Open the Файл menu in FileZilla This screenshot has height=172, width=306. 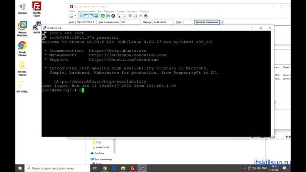(72, 11)
